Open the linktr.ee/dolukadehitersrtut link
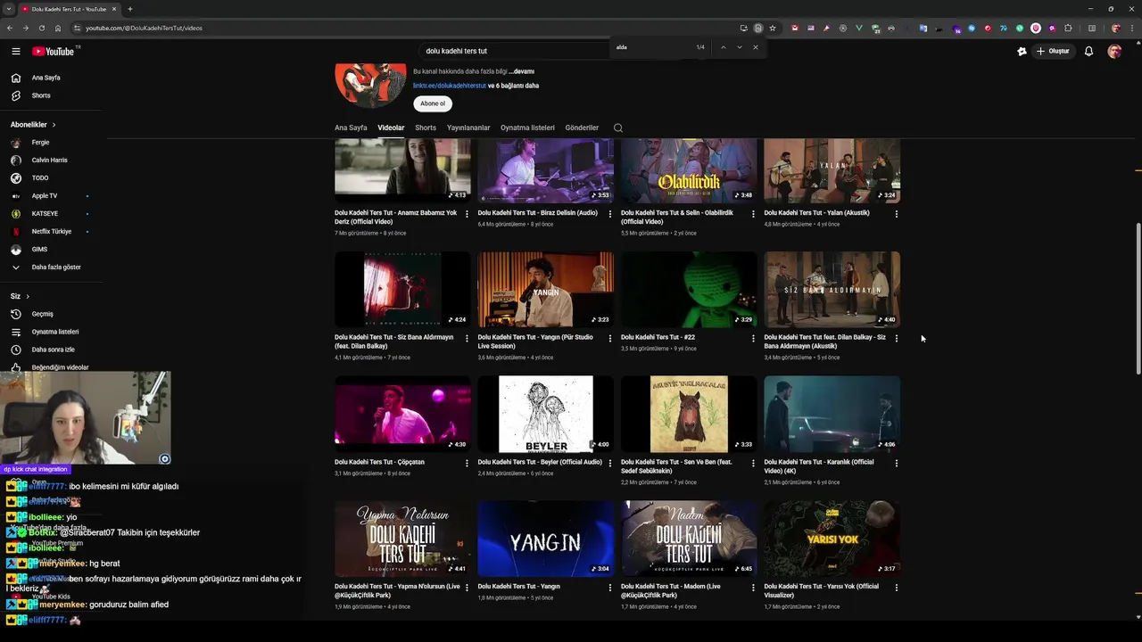Image resolution: width=1142 pixels, height=642 pixels. pos(449,86)
